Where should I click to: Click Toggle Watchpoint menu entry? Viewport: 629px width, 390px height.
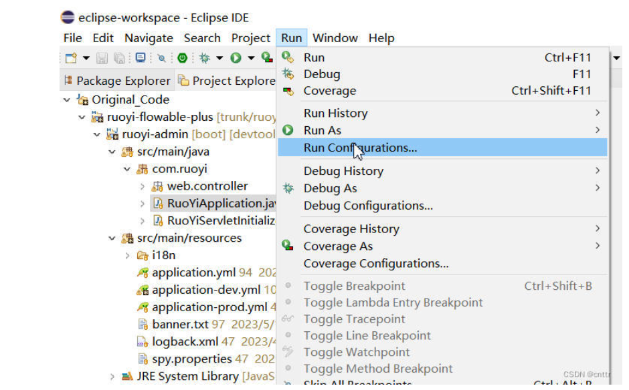point(442,353)
